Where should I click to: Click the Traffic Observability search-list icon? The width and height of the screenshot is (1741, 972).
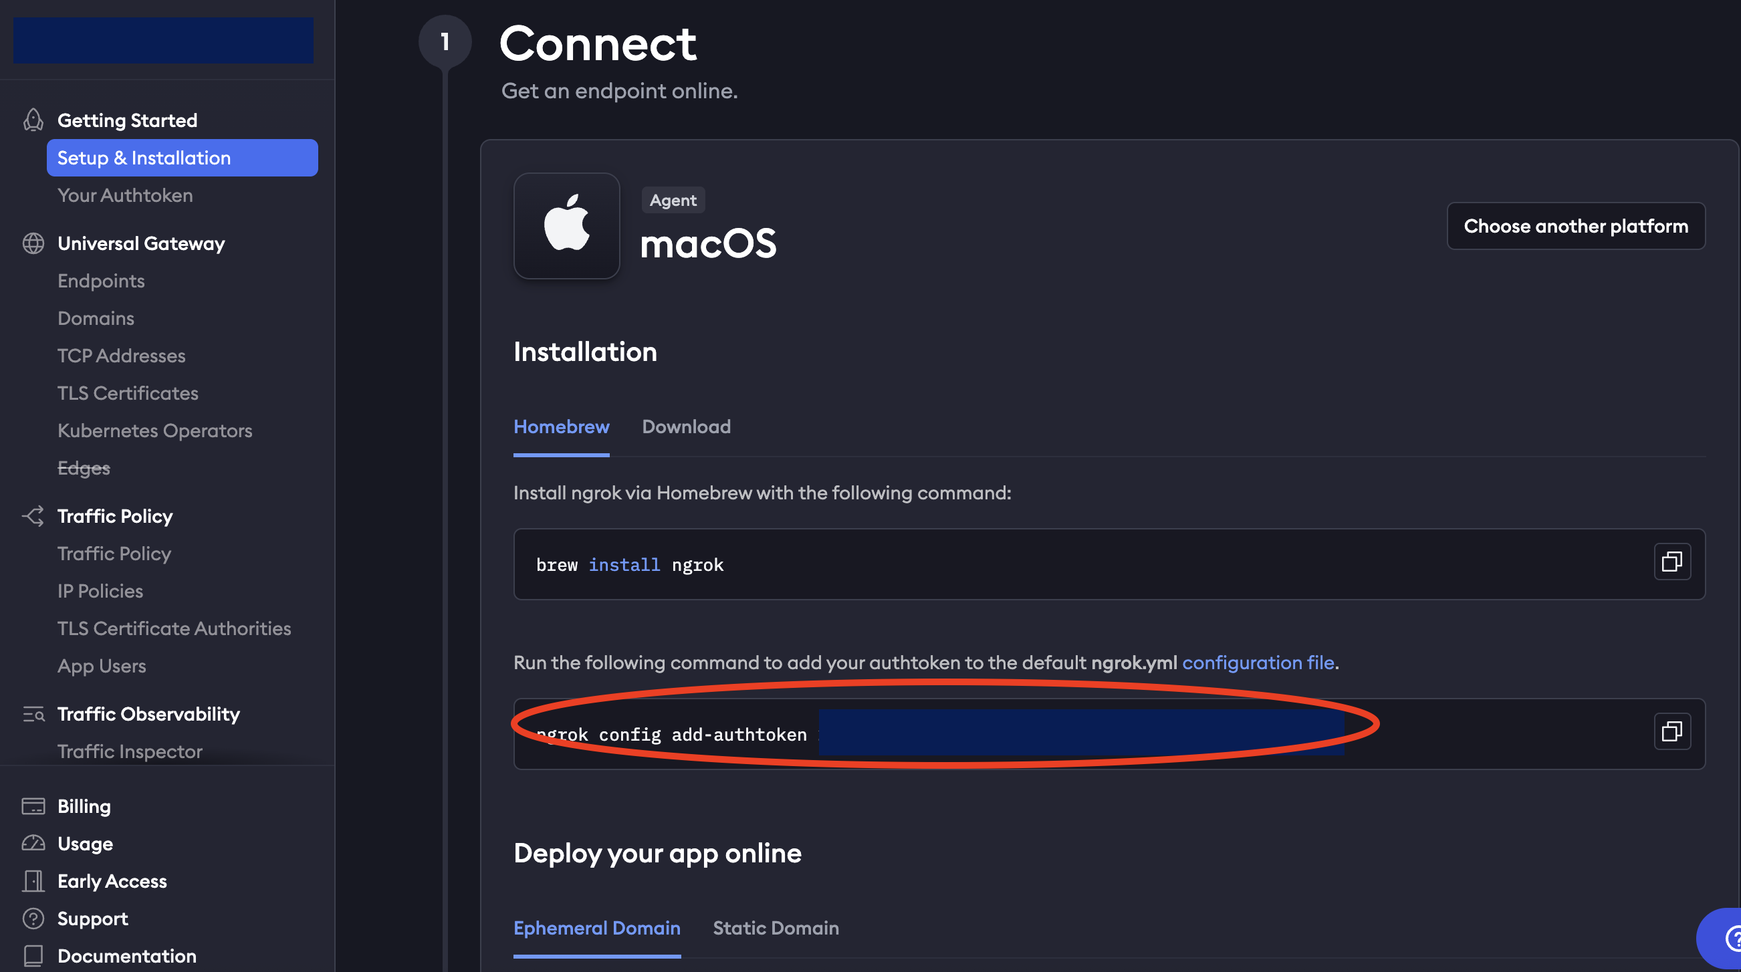coord(33,714)
